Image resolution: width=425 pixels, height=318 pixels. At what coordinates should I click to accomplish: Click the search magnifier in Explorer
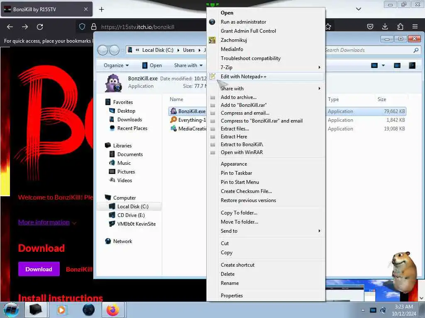tap(416, 50)
